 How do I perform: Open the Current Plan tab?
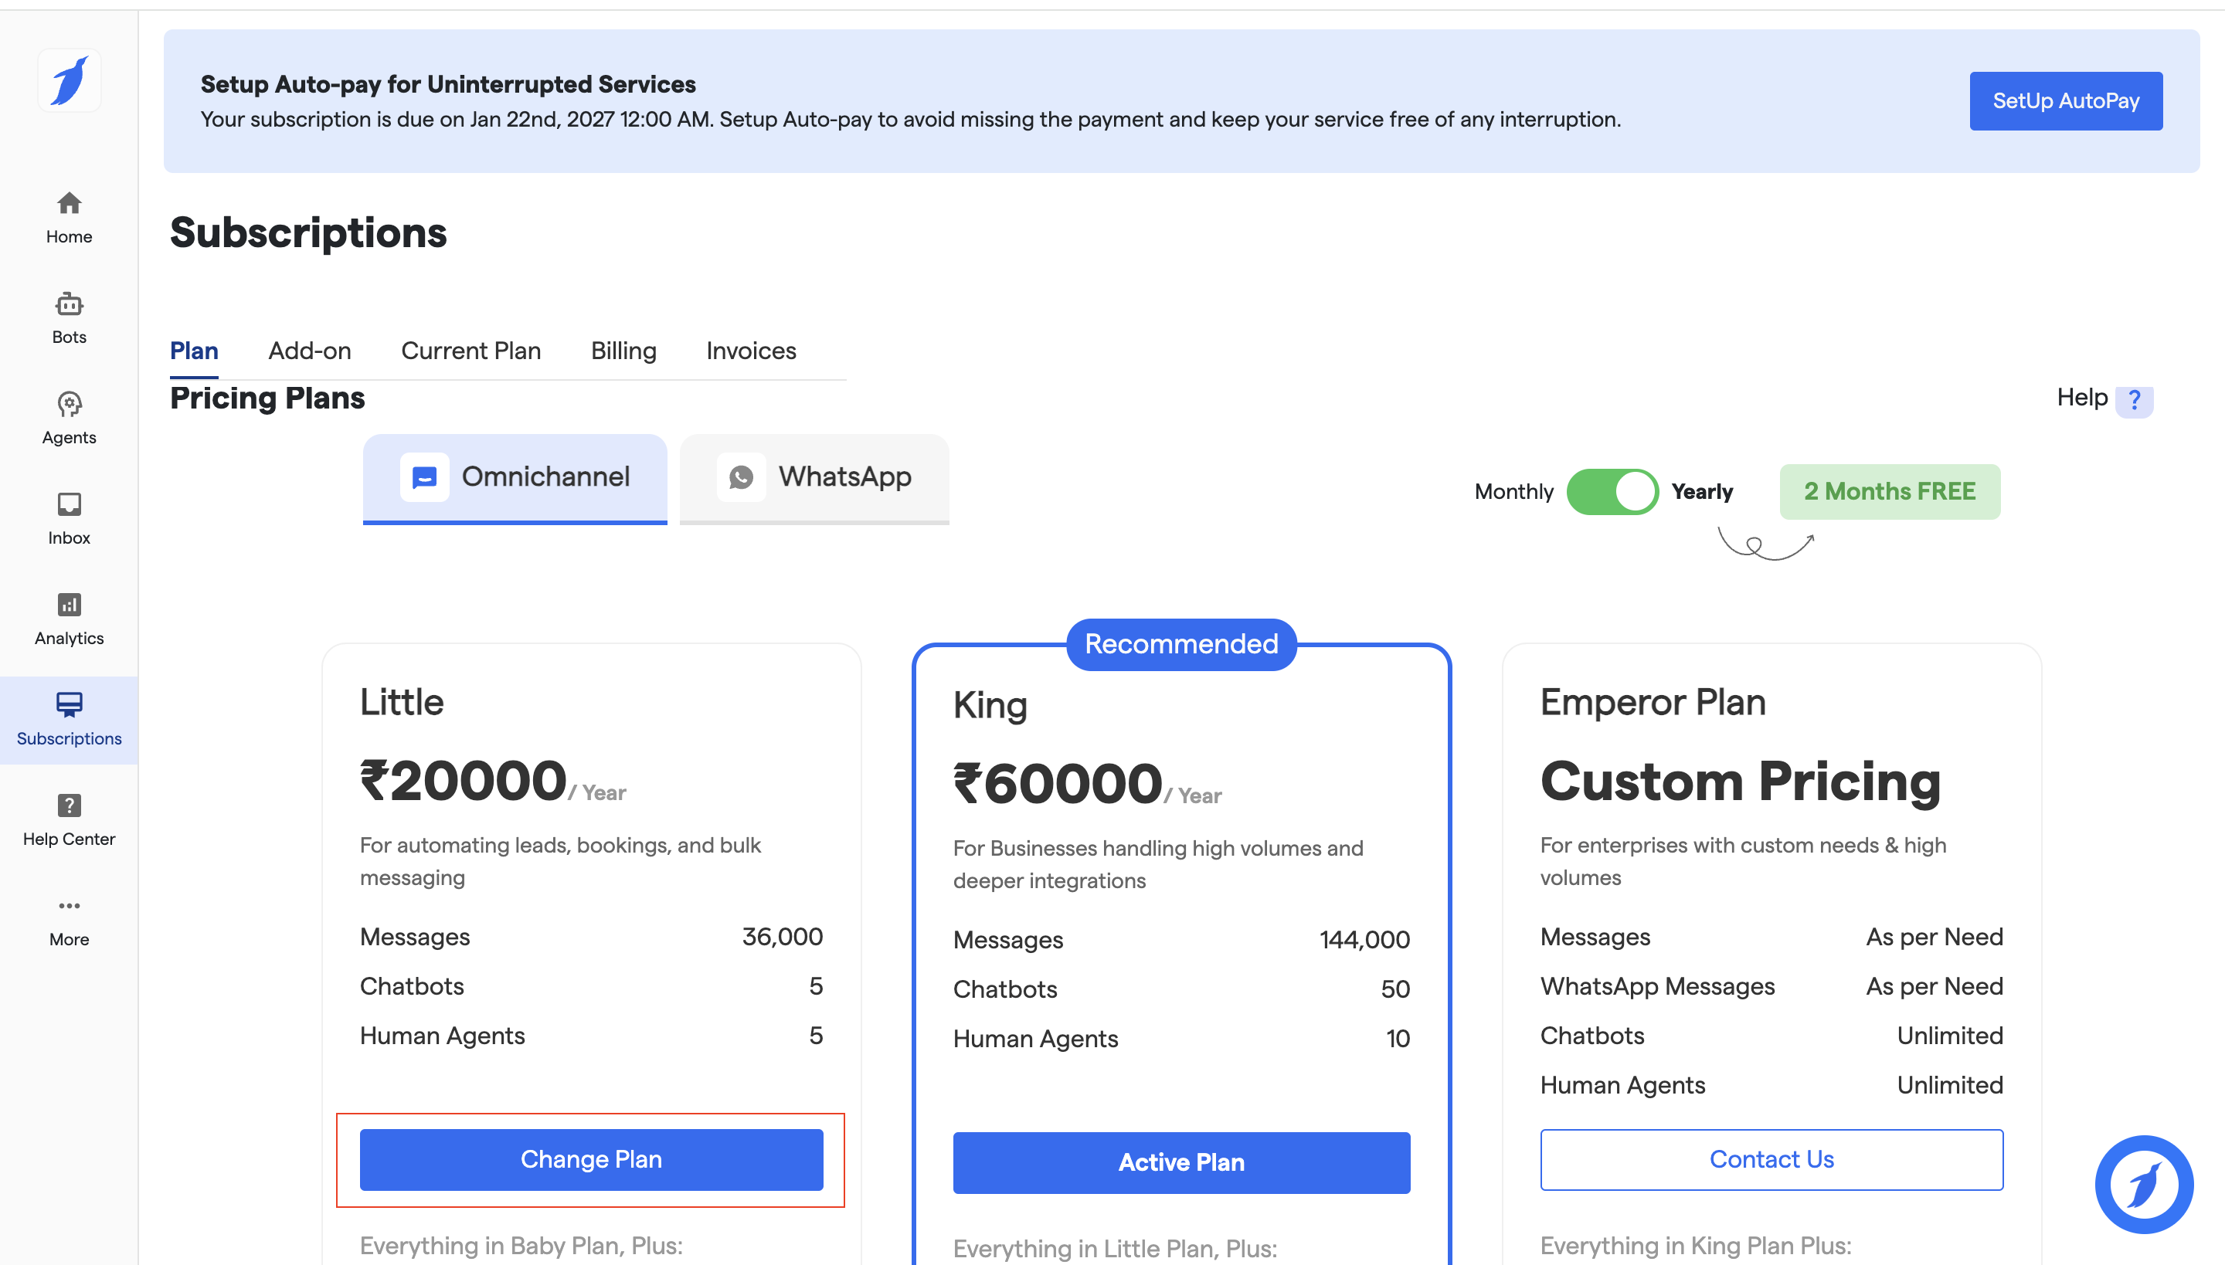tap(471, 351)
